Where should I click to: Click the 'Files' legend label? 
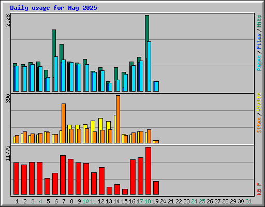click(x=259, y=41)
